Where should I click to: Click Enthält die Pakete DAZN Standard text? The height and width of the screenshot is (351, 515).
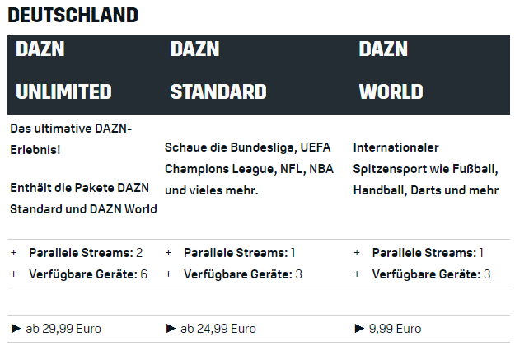click(x=83, y=199)
